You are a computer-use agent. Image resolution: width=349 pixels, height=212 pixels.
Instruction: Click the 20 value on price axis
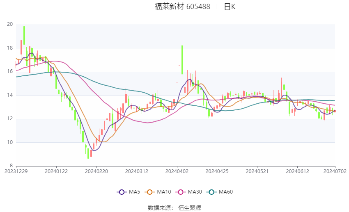click(x=10, y=24)
